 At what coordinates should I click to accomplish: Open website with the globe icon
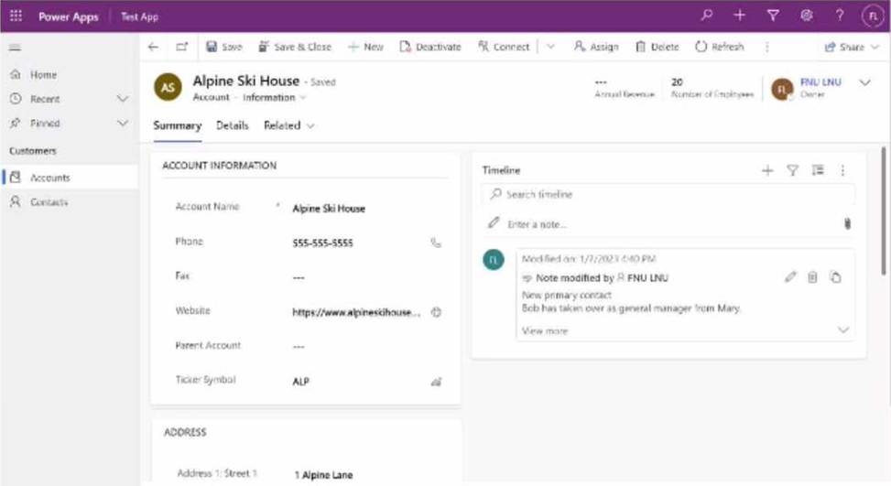436,312
